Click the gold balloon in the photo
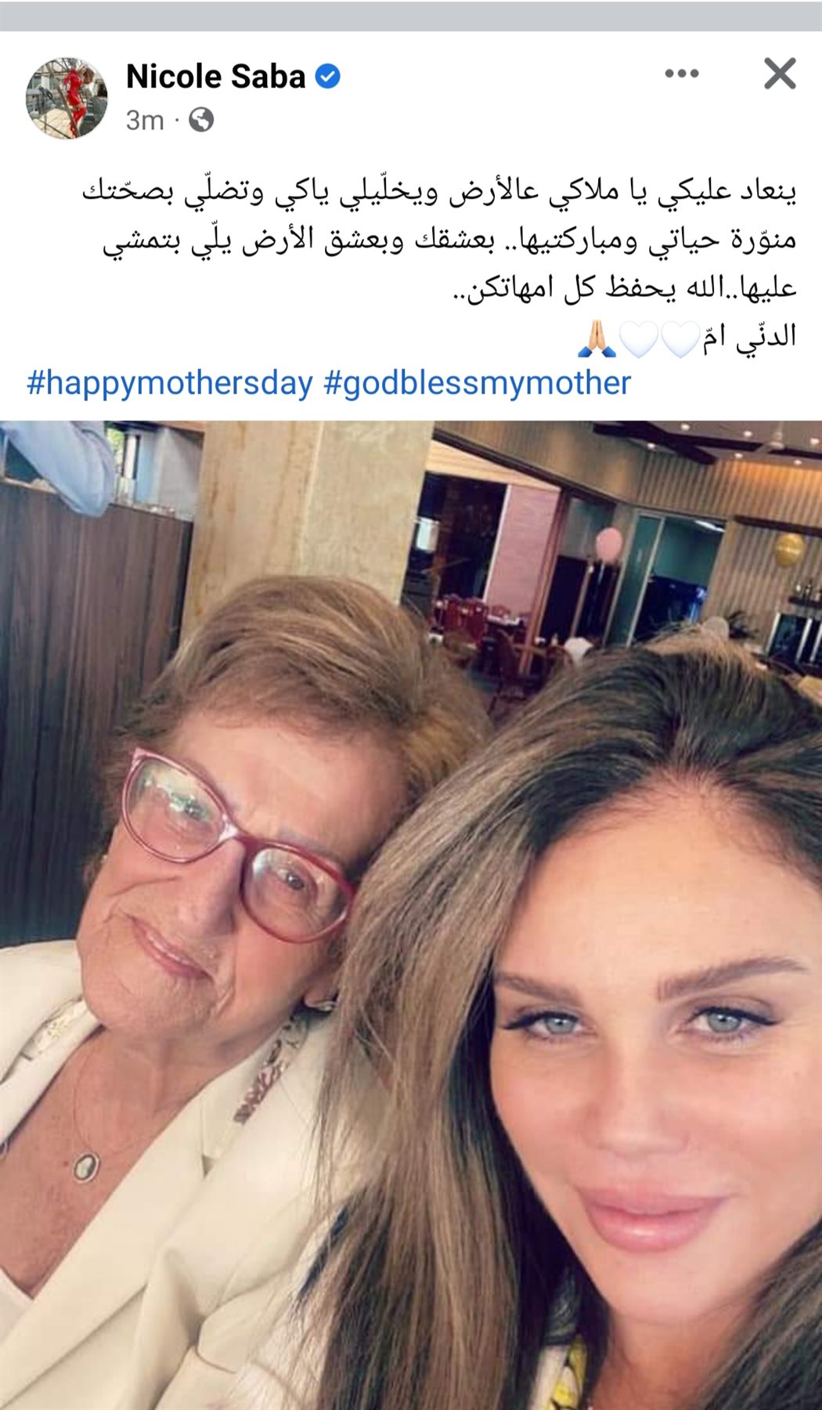 point(788,550)
